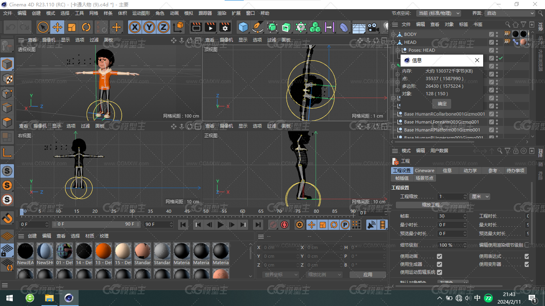Viewport: 545px width, 306px height.
Task: Toggle sound playback speaker icon
Action: (371, 225)
